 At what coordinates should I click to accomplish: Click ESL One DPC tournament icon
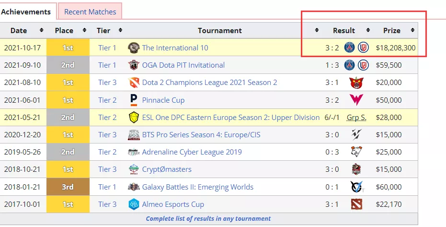click(134, 117)
